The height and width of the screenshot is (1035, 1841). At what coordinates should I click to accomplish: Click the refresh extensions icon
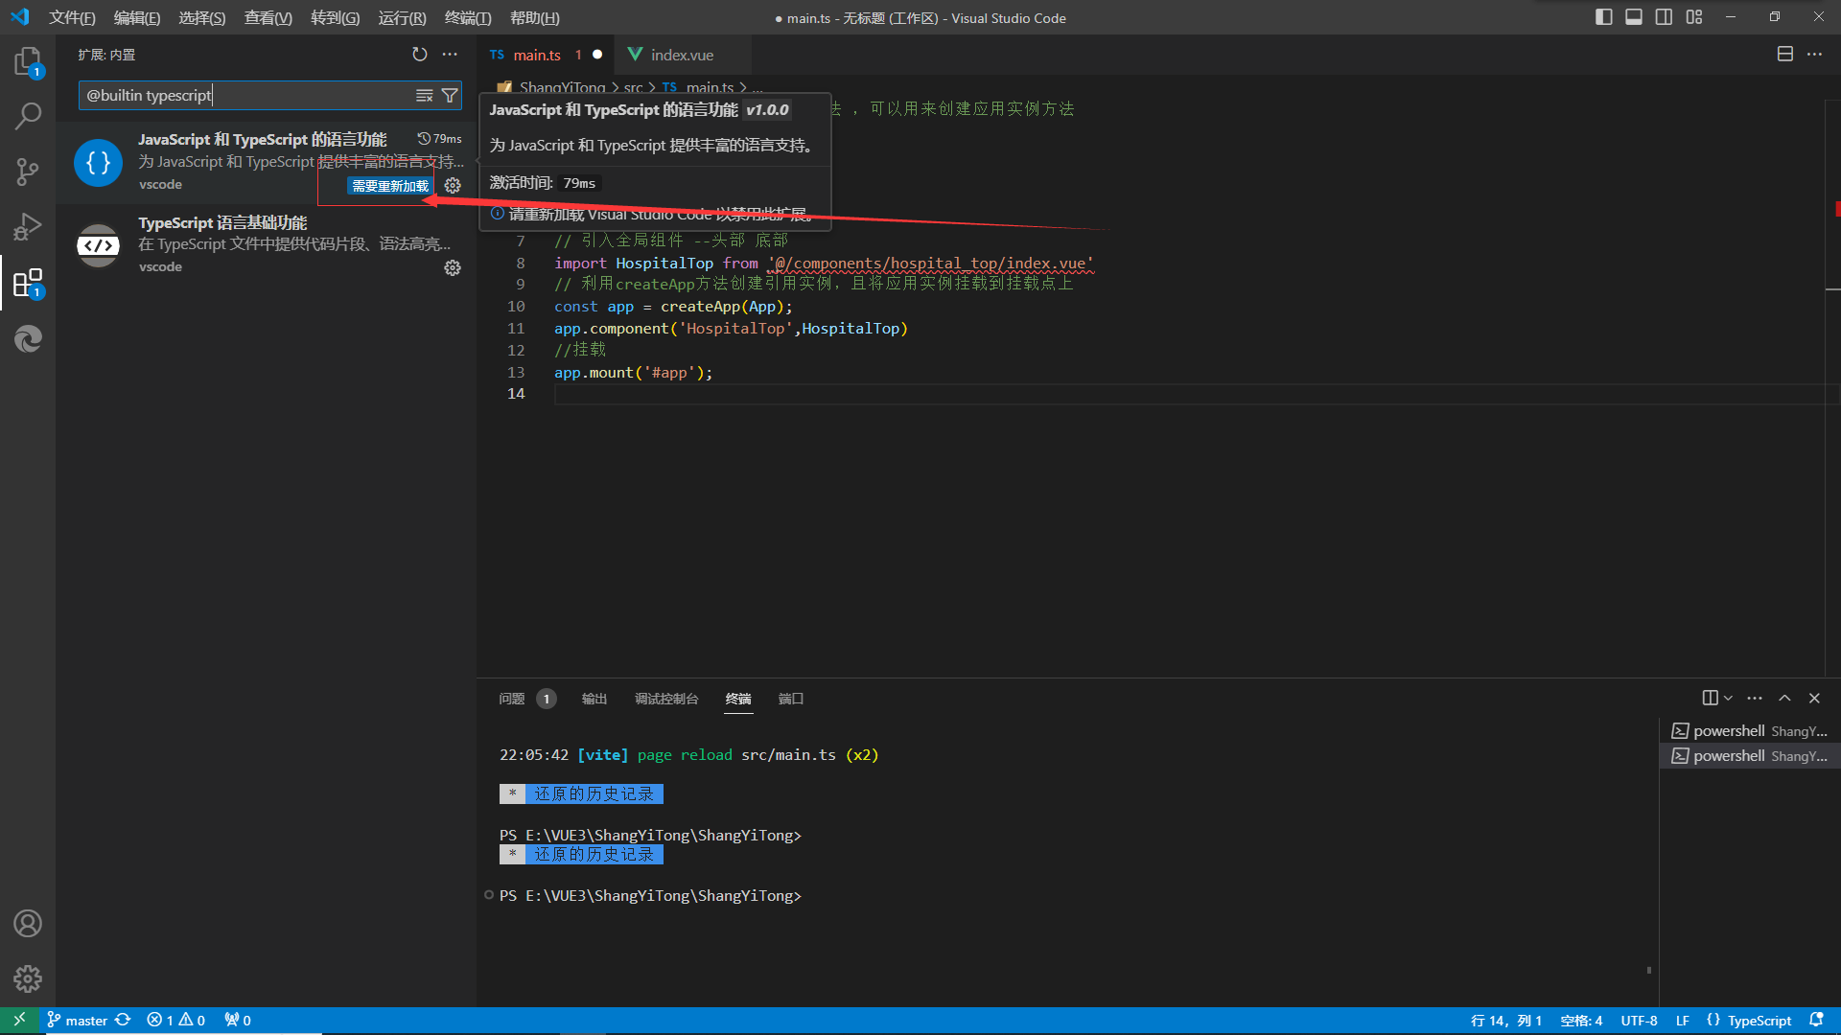click(419, 55)
